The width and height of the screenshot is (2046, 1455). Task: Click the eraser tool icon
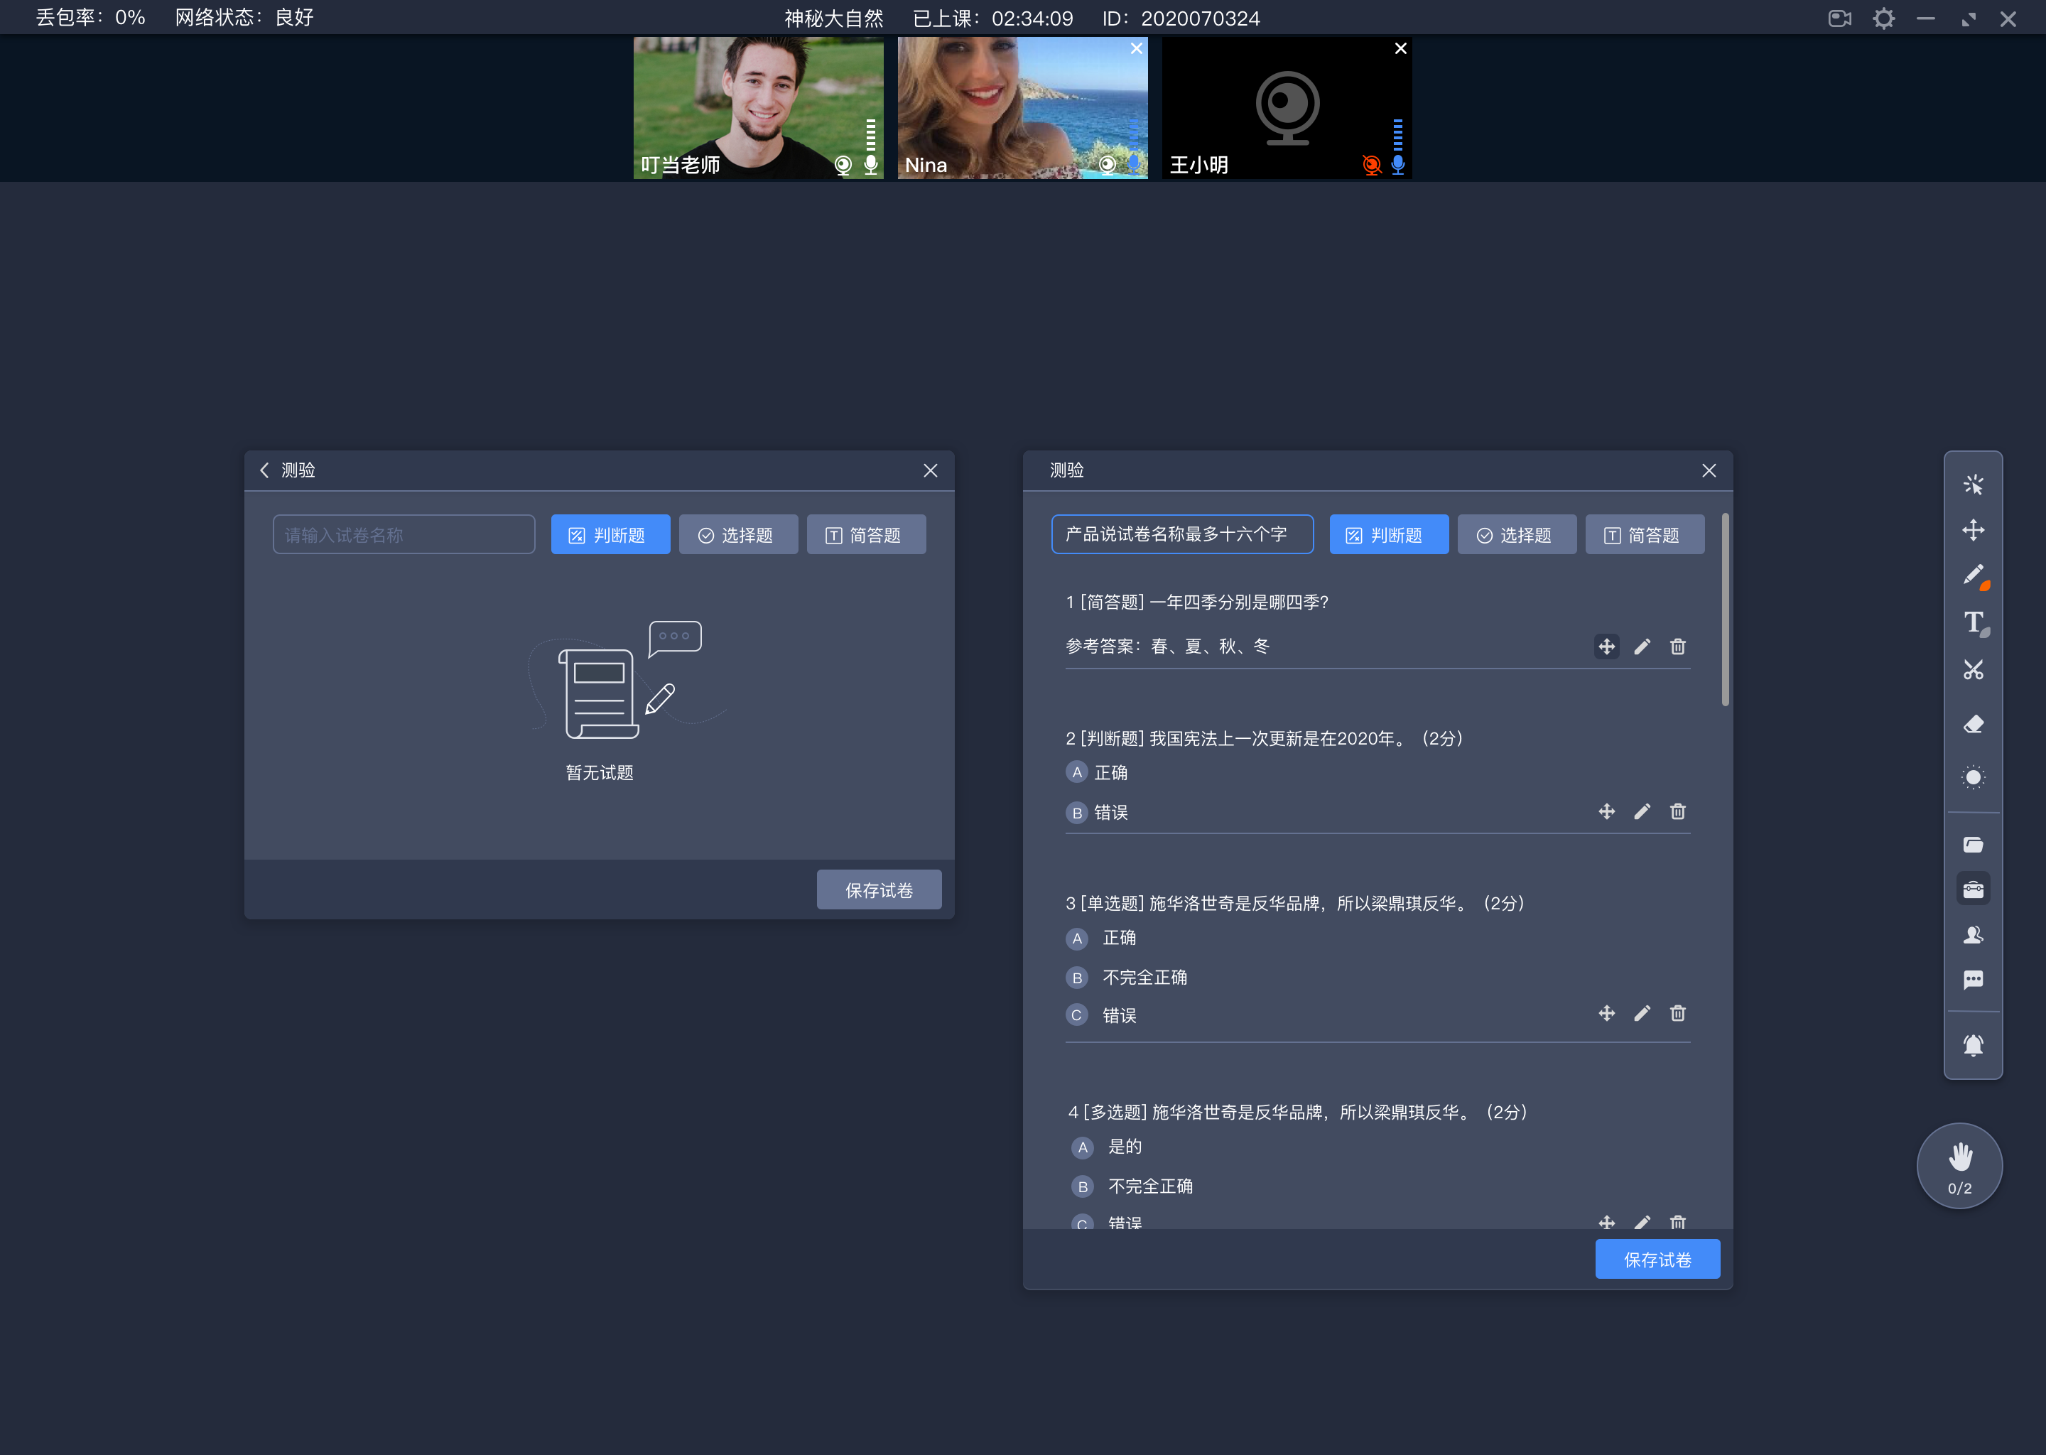(1972, 725)
